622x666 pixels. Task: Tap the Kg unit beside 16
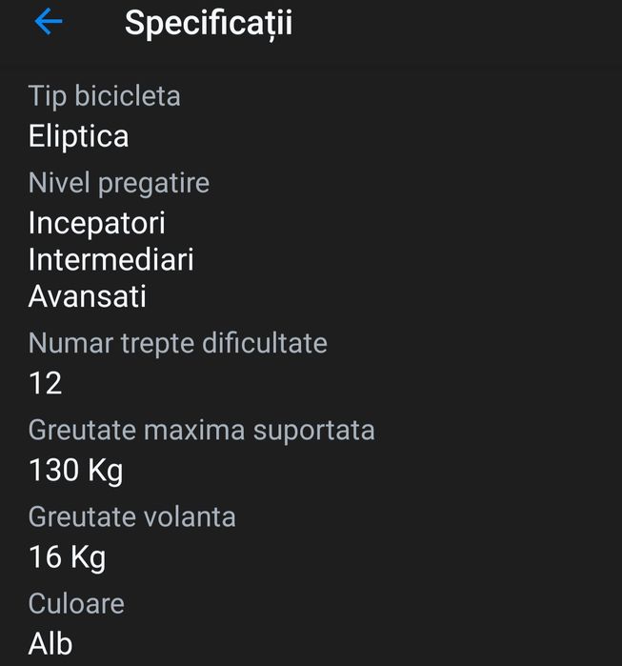88,556
